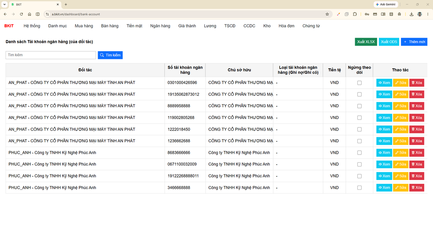This screenshot has height=233, width=433.
Task: Go back using browser back arrow
Action: click(x=5, y=14)
